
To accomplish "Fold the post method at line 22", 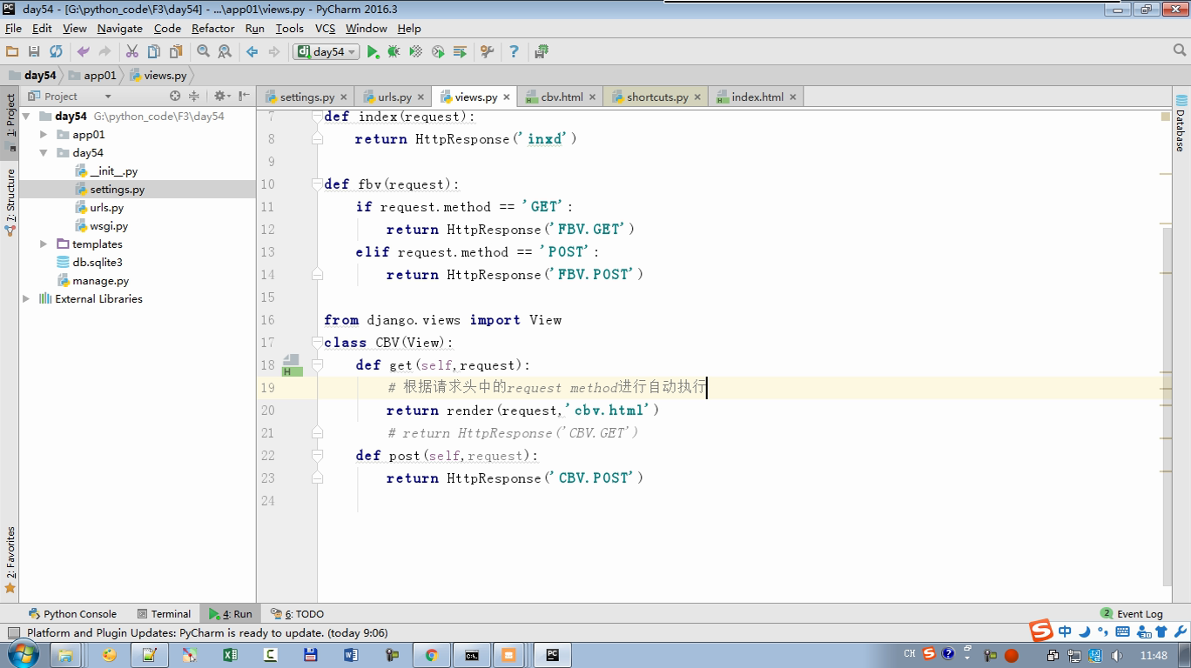I will pyautogui.click(x=317, y=456).
